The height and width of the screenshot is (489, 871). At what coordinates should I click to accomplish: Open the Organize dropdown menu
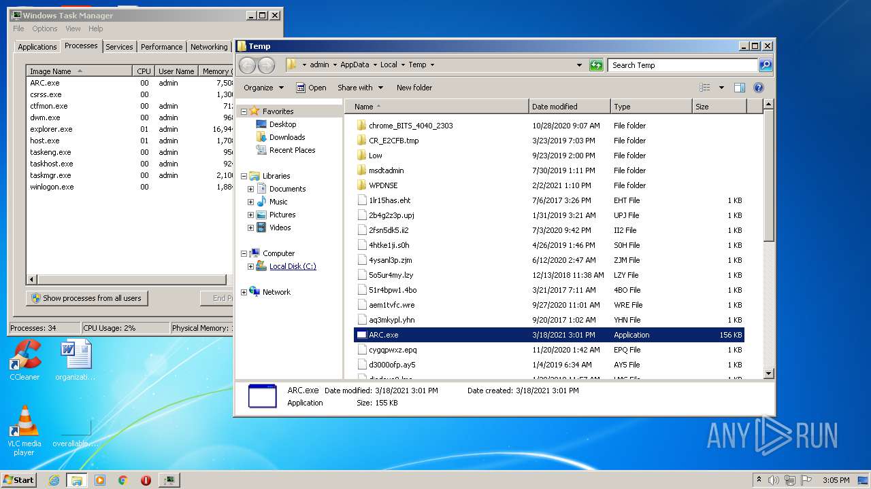pos(263,88)
